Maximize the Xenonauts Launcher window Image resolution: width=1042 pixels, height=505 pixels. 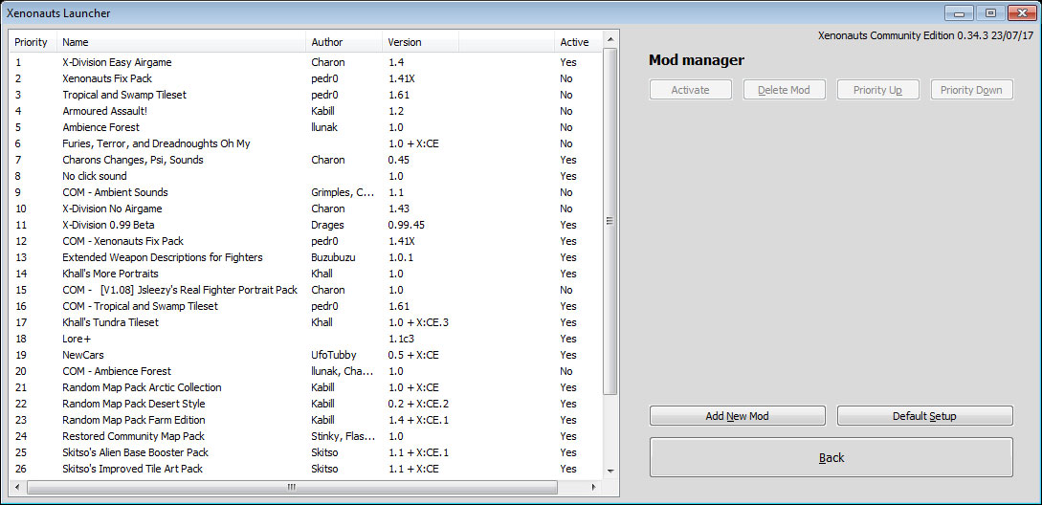990,12
